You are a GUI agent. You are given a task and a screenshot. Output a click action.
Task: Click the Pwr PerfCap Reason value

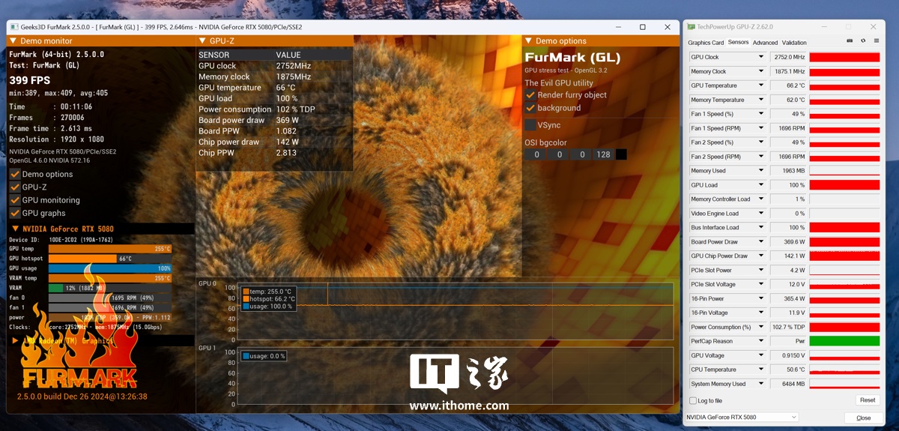click(x=789, y=341)
